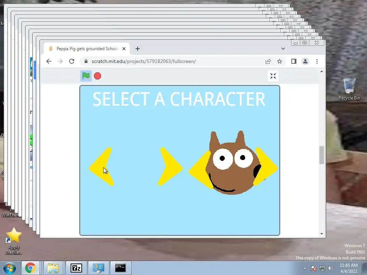The height and width of the screenshot is (275, 367).
Task: Reload the Scratch page
Action: tap(72, 61)
